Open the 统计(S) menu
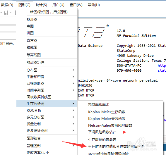The height and width of the screenshot is (155, 166). point(41,5)
